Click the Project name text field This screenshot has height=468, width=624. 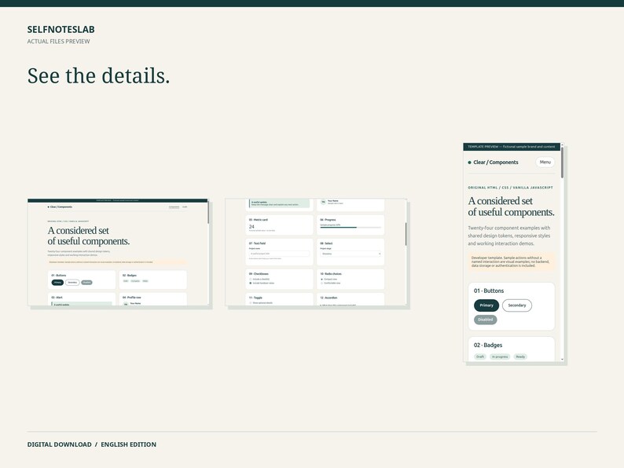tap(279, 254)
